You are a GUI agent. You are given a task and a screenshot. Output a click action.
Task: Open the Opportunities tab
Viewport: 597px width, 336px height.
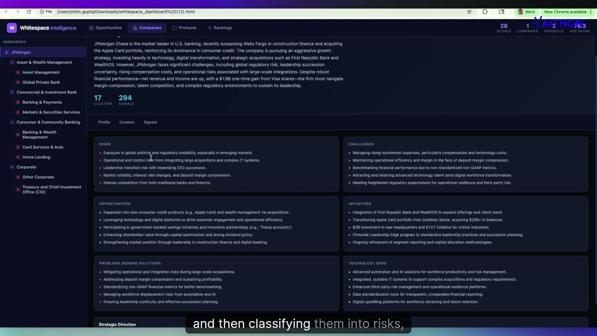click(105, 28)
